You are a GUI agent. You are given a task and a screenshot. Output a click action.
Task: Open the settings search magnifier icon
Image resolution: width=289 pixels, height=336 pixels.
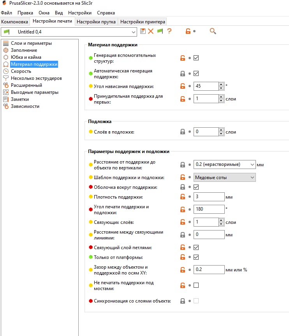[213, 31]
